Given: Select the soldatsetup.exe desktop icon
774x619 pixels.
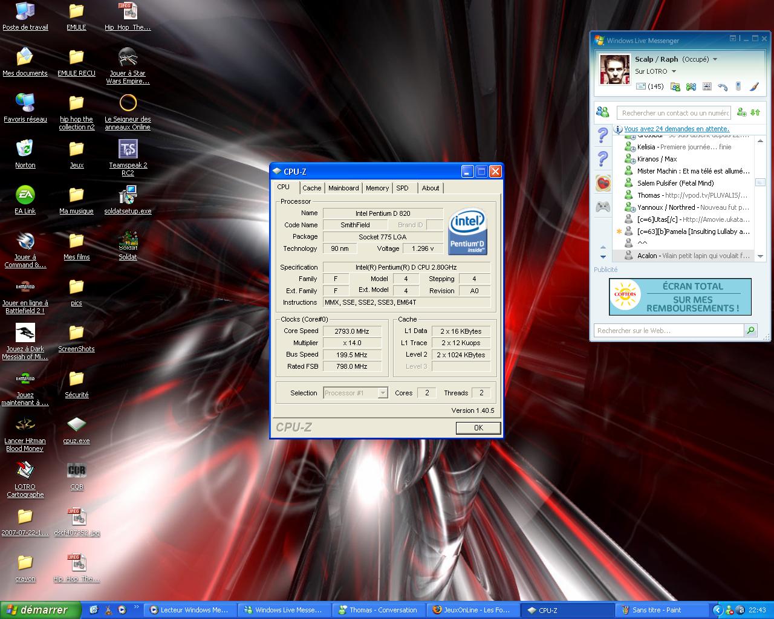Looking at the screenshot, I should [x=128, y=199].
